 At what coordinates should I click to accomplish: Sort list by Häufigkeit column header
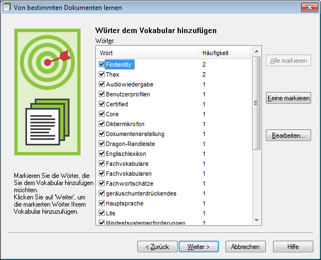(x=224, y=53)
